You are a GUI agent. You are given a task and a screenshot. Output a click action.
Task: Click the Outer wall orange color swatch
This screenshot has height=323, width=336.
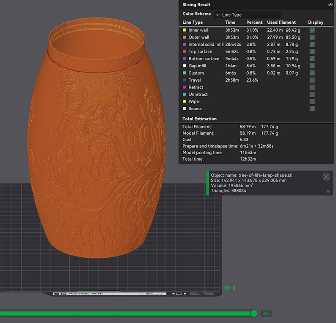184,37
